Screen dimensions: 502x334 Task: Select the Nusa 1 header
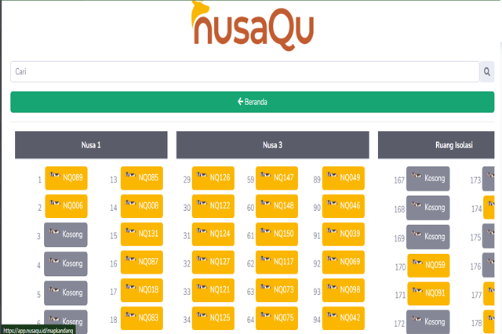(x=91, y=145)
